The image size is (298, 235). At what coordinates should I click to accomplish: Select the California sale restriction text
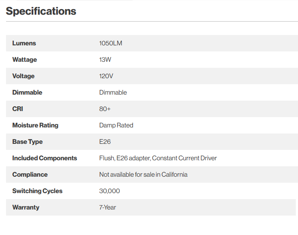pyautogui.click(x=143, y=175)
